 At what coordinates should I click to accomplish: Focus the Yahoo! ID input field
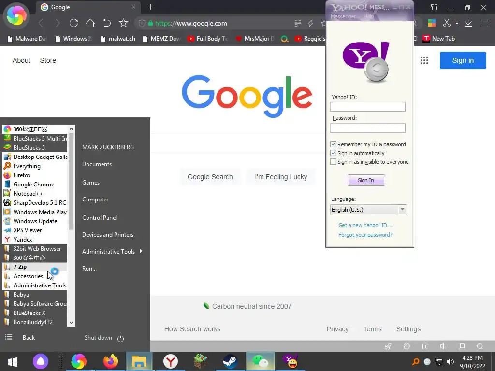(368, 107)
